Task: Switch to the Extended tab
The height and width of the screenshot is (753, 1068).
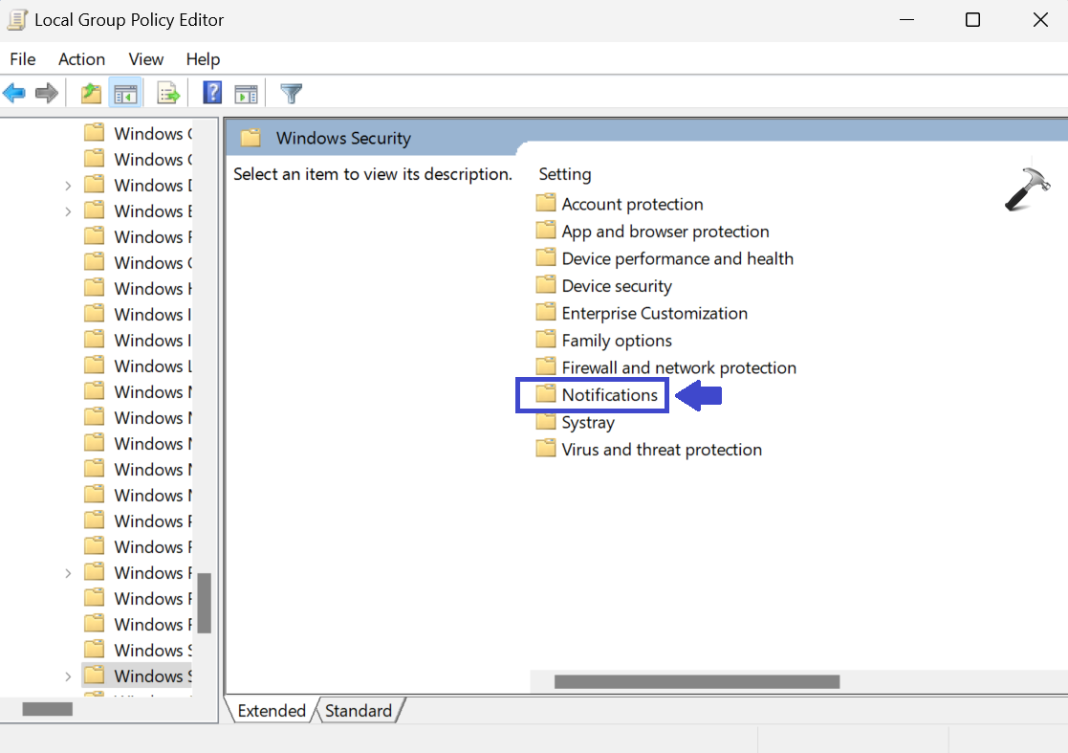Action: pyautogui.click(x=272, y=711)
